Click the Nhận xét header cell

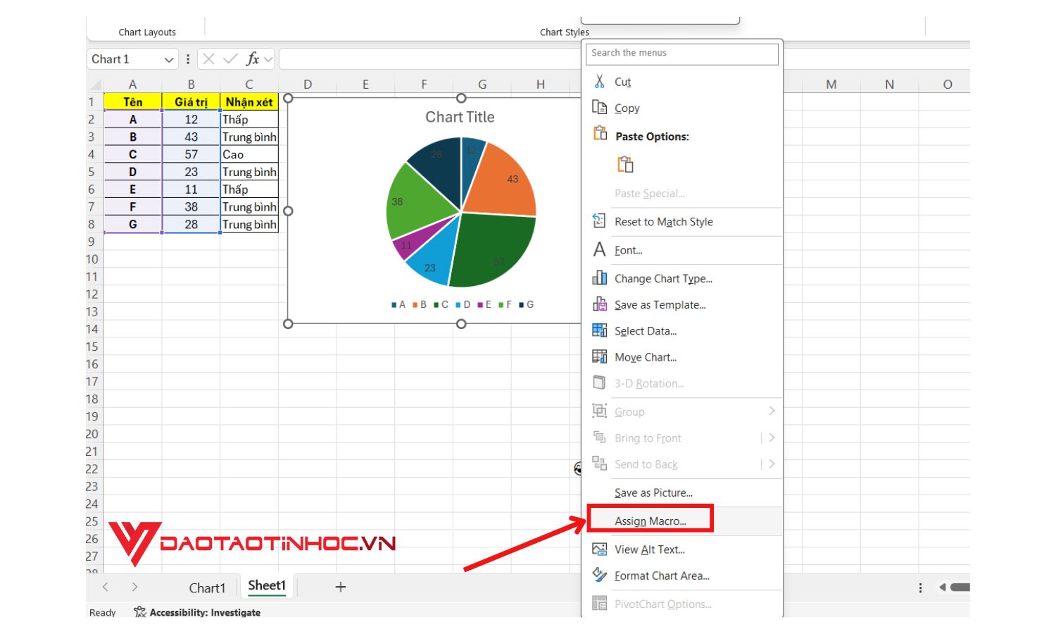tap(249, 102)
